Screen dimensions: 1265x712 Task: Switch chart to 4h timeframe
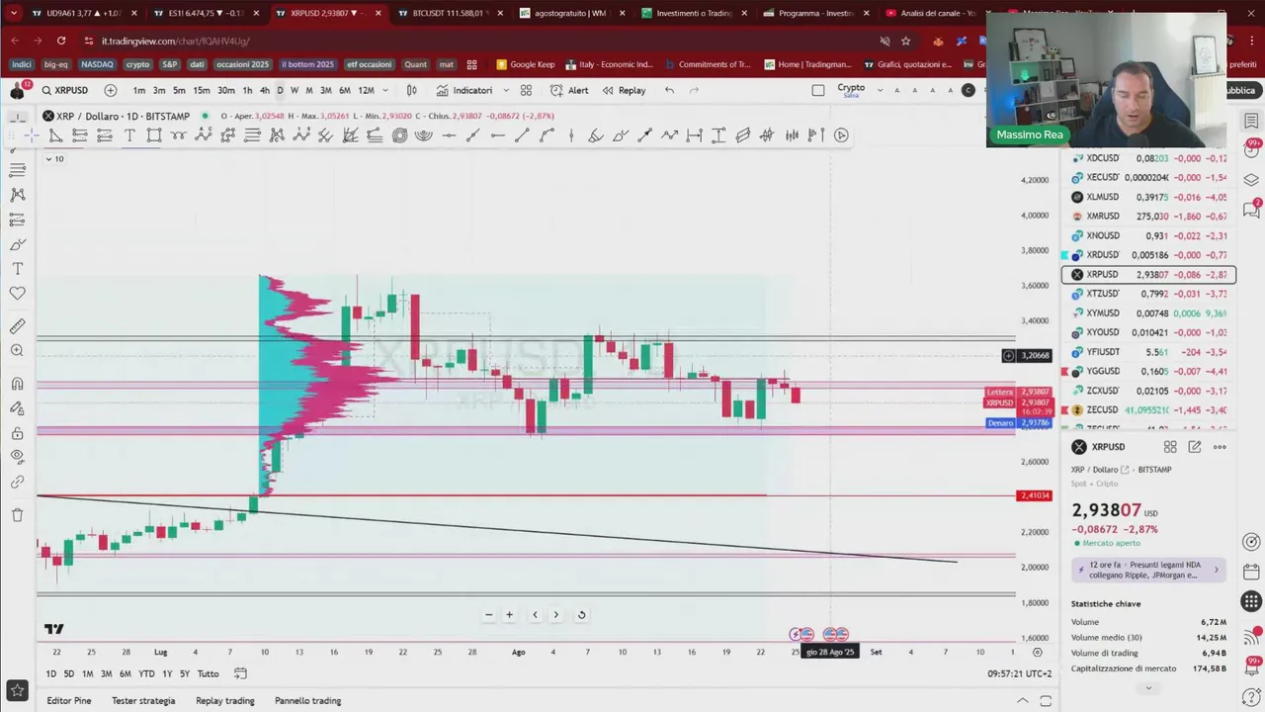264,90
